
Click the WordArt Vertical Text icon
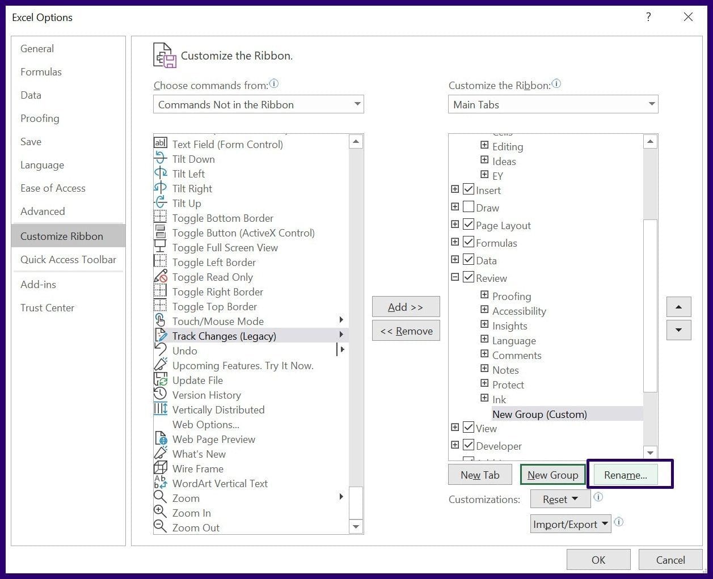click(161, 483)
